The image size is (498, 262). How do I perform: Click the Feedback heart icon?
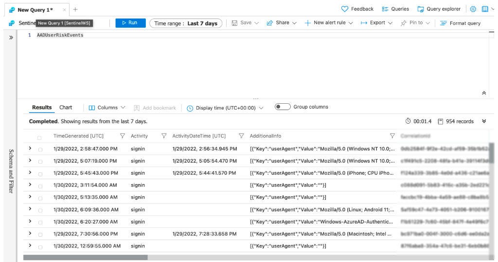point(345,9)
